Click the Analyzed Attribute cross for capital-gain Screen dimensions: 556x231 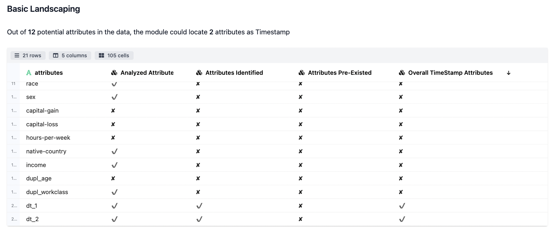click(x=113, y=111)
